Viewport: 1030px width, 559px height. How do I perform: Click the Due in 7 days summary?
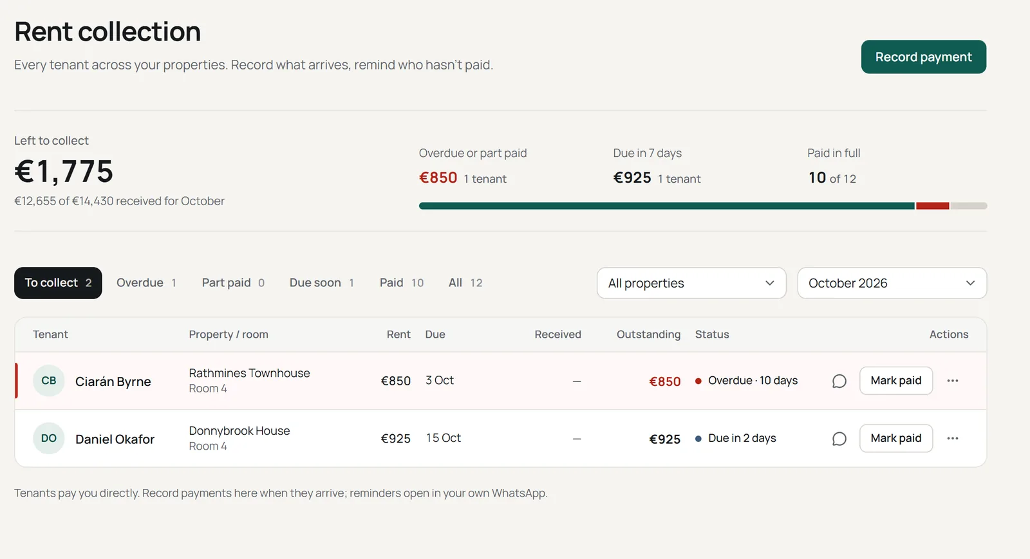tap(657, 167)
